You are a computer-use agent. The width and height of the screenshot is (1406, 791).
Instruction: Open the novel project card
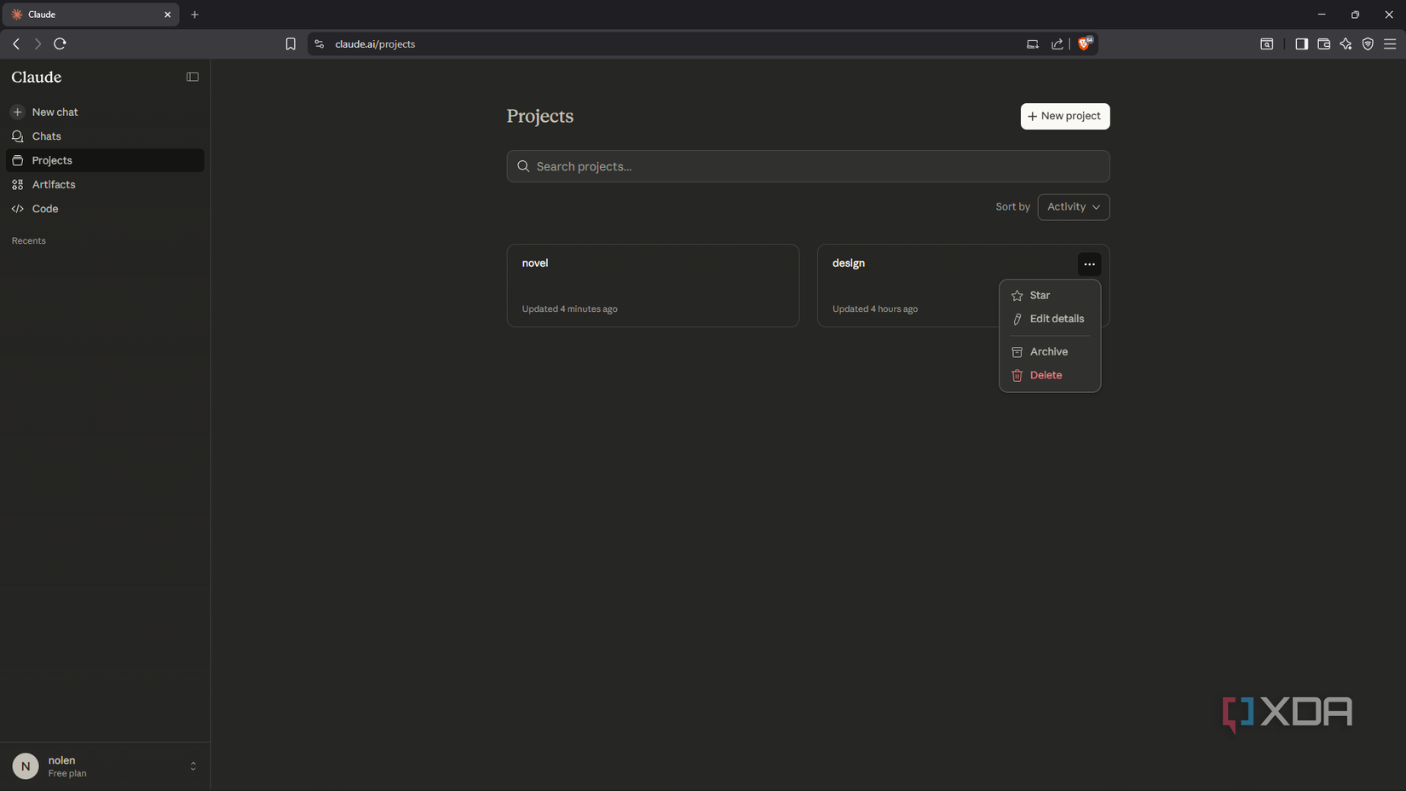pos(653,286)
